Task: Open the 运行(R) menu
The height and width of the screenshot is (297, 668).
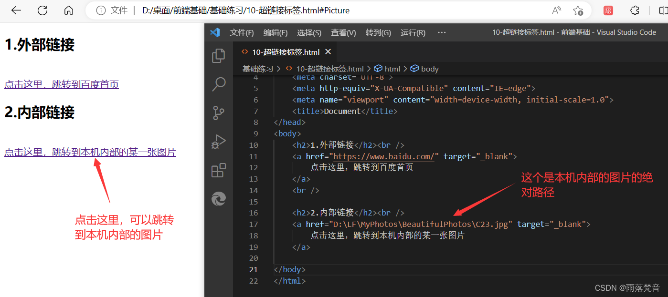Action: 413,32
